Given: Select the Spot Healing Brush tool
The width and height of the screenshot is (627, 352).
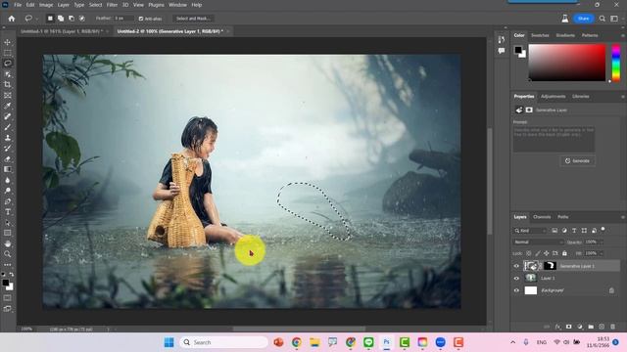Looking at the screenshot, I should [x=7, y=116].
